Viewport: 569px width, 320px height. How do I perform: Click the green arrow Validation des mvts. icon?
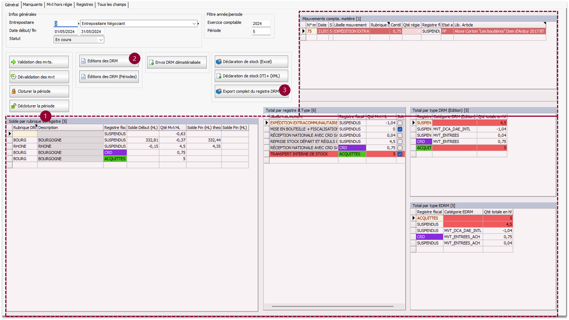pos(13,62)
